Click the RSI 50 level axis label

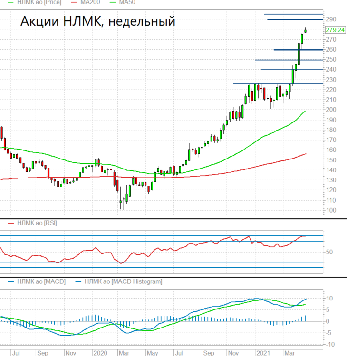pyautogui.click(x=329, y=252)
